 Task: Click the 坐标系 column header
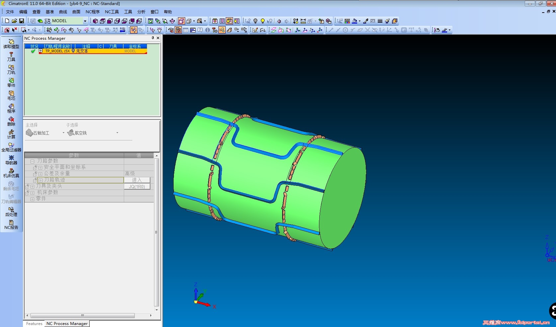click(135, 46)
